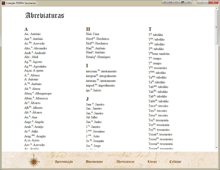This screenshot has width=220, height=170.
Task: Select the Abreviaturas navigation item
Action: 125,162
